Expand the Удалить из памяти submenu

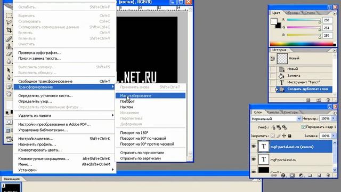coord(64,116)
